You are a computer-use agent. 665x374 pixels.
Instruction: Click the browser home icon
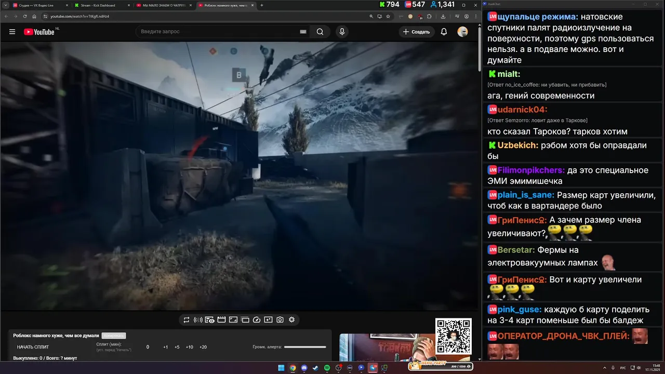(34, 16)
